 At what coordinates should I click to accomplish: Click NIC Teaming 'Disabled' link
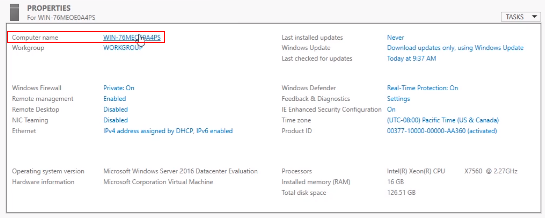pos(115,120)
